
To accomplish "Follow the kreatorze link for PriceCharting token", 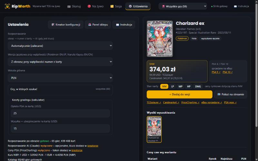I will pyautogui.click(x=77, y=150).
